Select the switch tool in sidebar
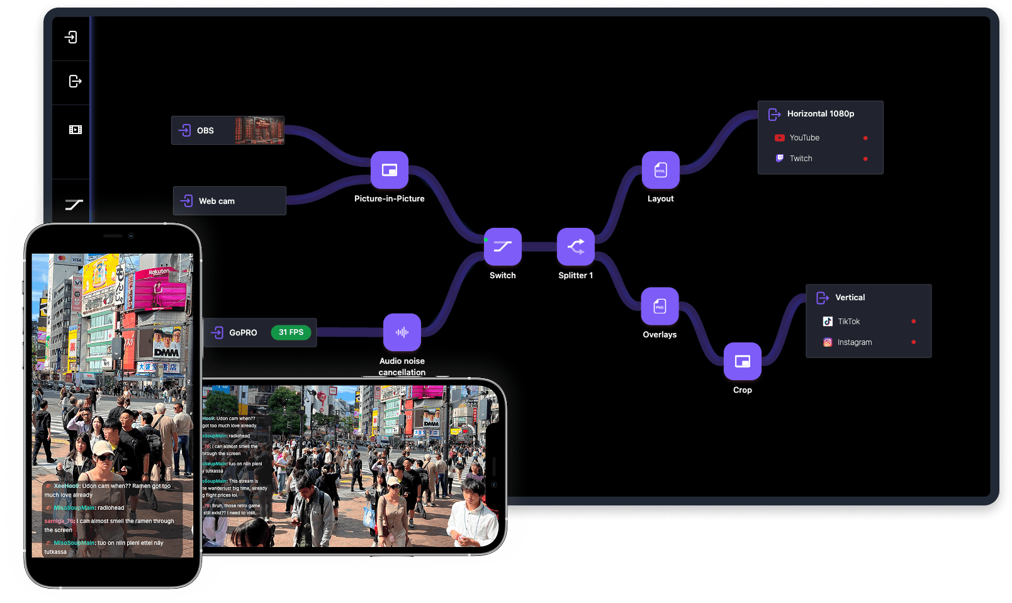This screenshot has height=603, width=1012. click(74, 205)
